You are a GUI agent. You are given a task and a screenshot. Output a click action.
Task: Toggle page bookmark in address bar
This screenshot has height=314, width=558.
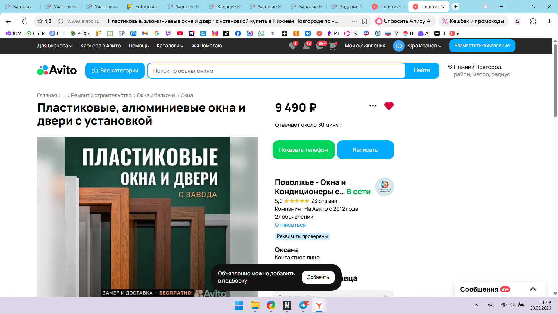pyautogui.click(x=365, y=21)
